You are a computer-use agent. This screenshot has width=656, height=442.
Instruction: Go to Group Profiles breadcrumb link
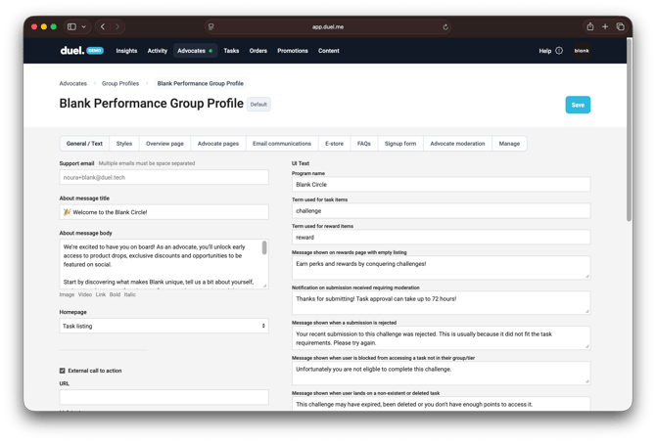point(120,84)
